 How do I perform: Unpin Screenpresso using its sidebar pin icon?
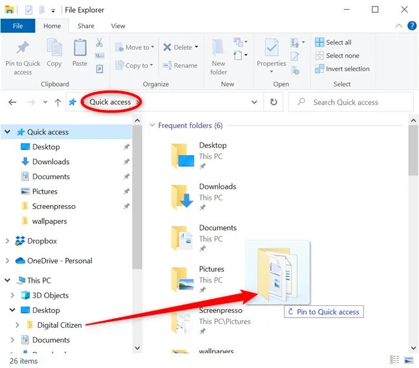click(126, 206)
